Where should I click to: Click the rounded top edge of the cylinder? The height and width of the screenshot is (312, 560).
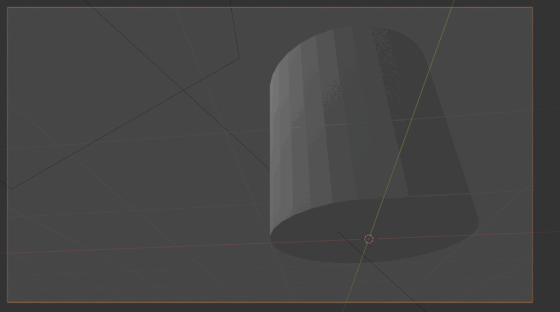point(339,30)
